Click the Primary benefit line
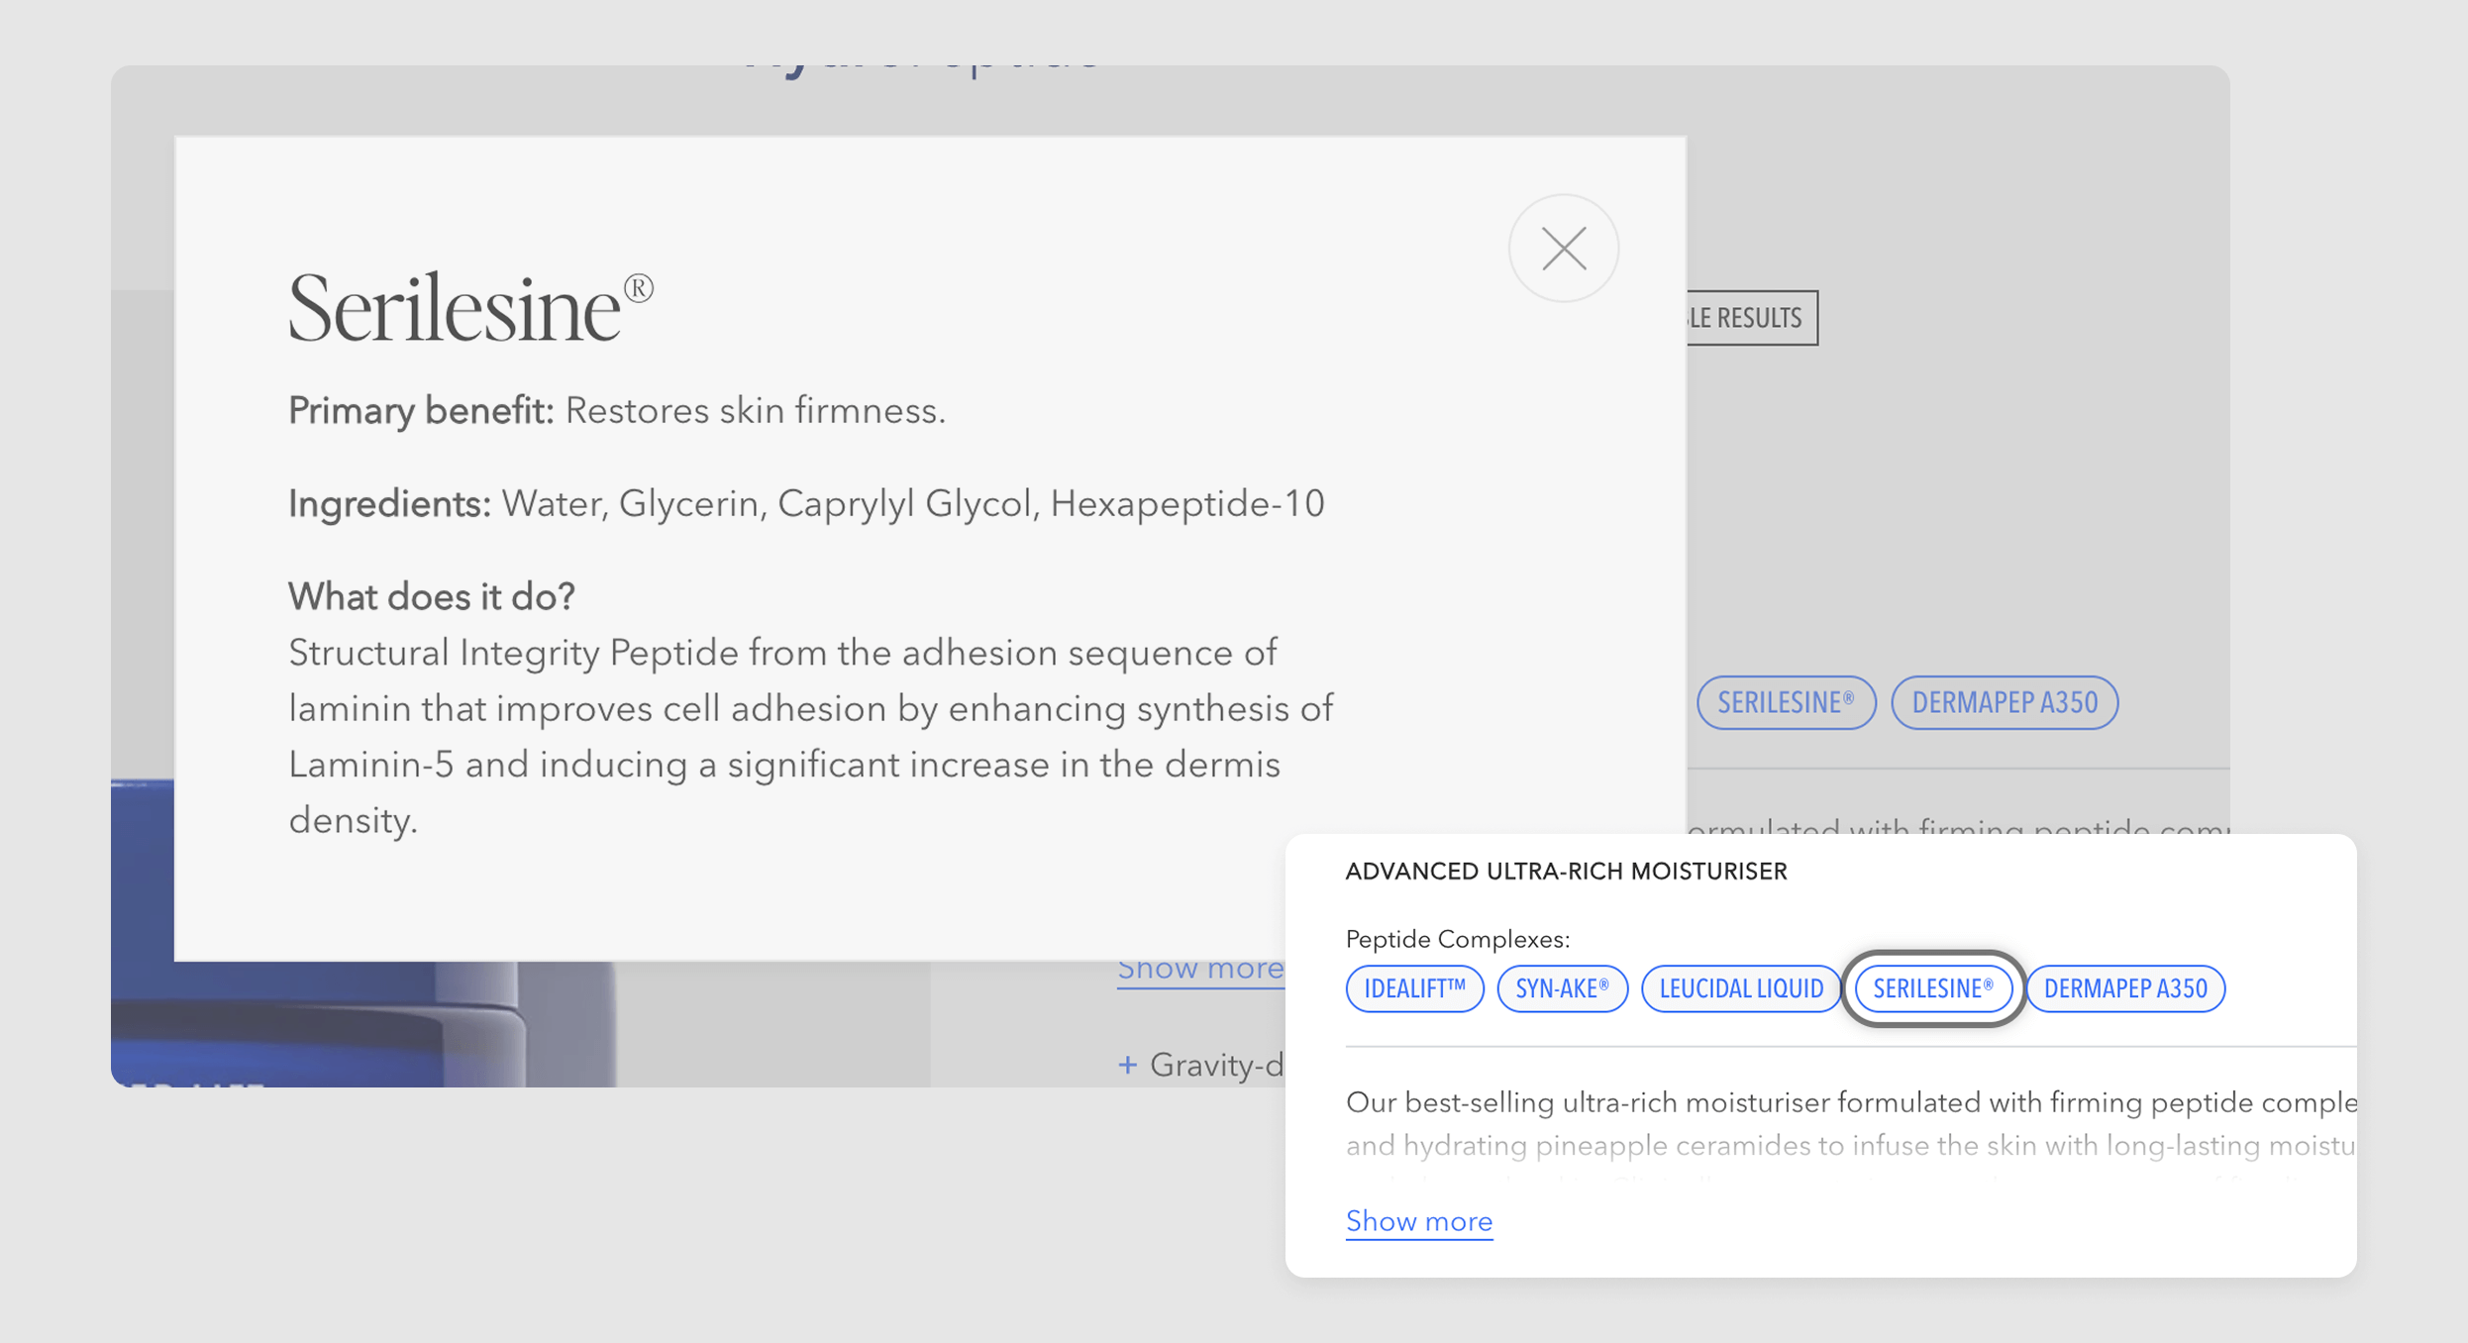2468x1343 pixels. pos(616,411)
